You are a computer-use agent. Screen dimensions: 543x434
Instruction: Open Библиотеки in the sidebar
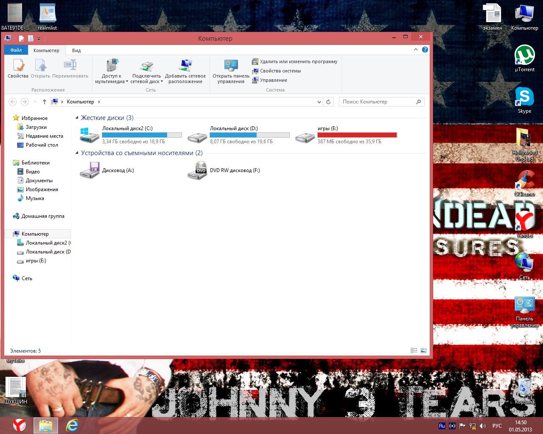pos(31,163)
